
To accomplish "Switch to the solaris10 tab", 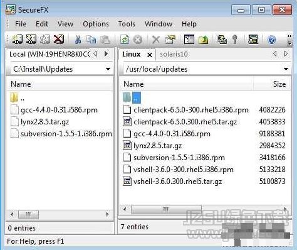I will tap(174, 54).
